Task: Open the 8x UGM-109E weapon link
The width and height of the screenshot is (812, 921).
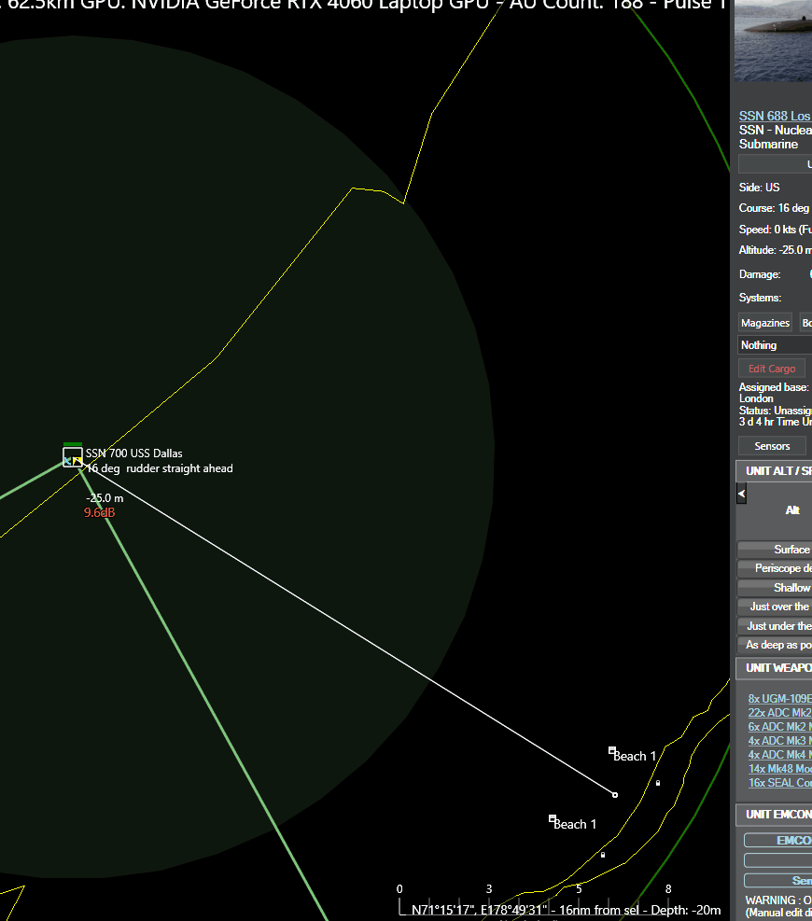Action: (x=779, y=698)
